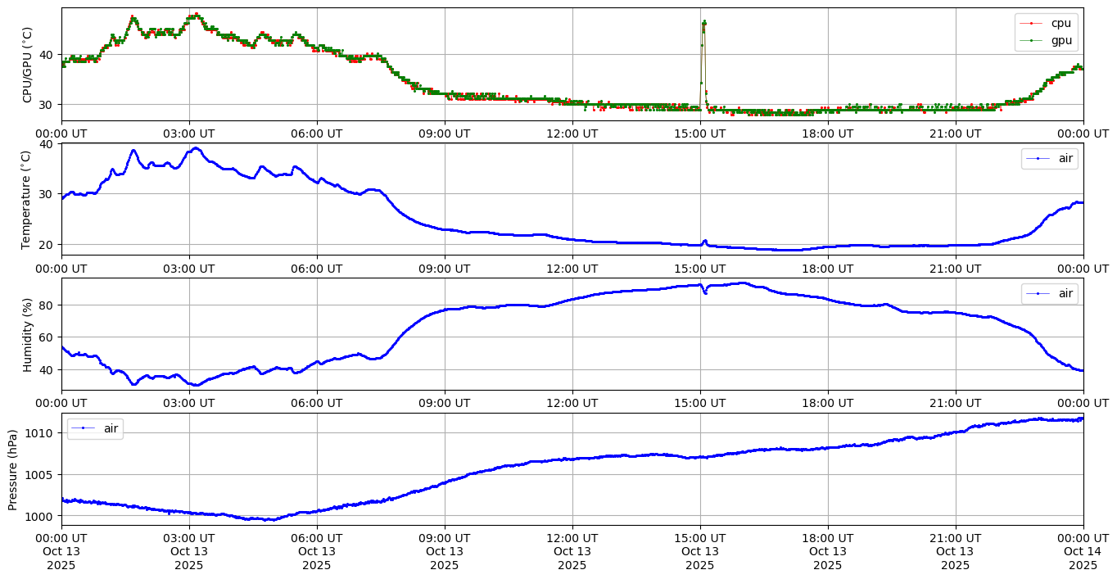Viewport: 1117px width, 579px height.
Task: Click the 06:00 UT tick below Temperature chart
Action: 316,268
